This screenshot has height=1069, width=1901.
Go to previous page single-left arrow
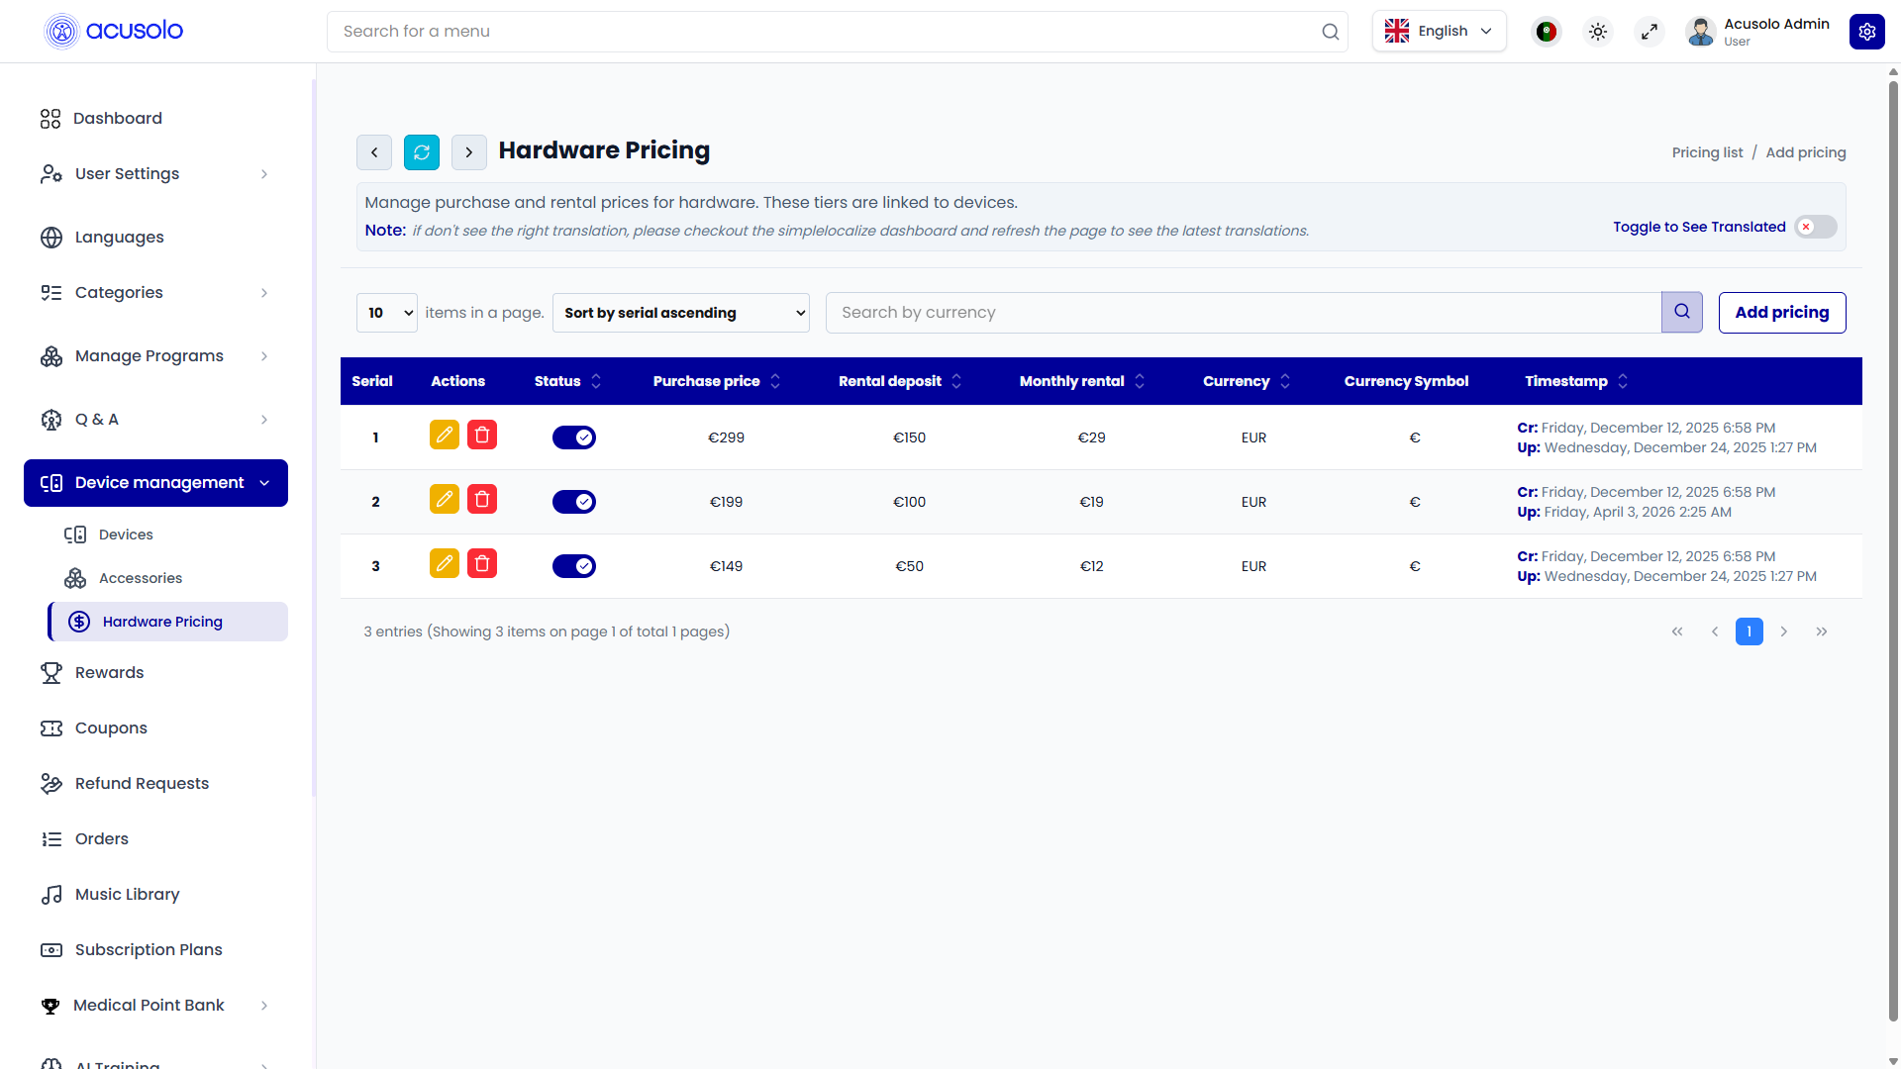[x=1715, y=632]
